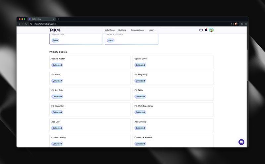Open the browser hamburger menu
The width and height of the screenshot is (265, 164).
click(246, 24)
